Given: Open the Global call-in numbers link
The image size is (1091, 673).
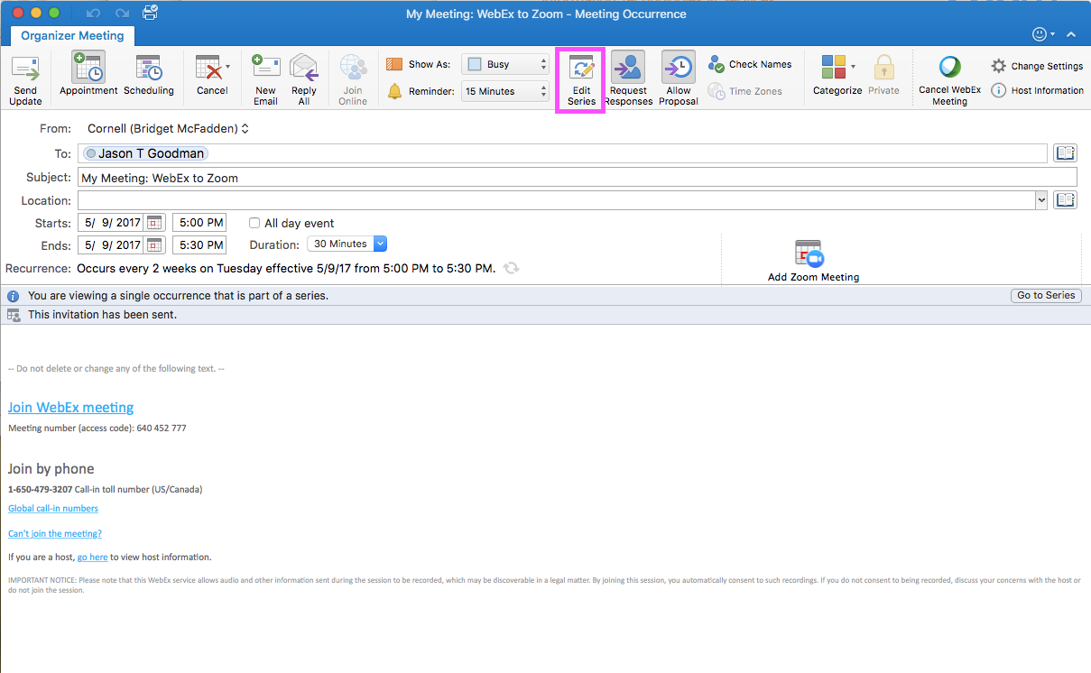Looking at the screenshot, I should click(x=53, y=509).
